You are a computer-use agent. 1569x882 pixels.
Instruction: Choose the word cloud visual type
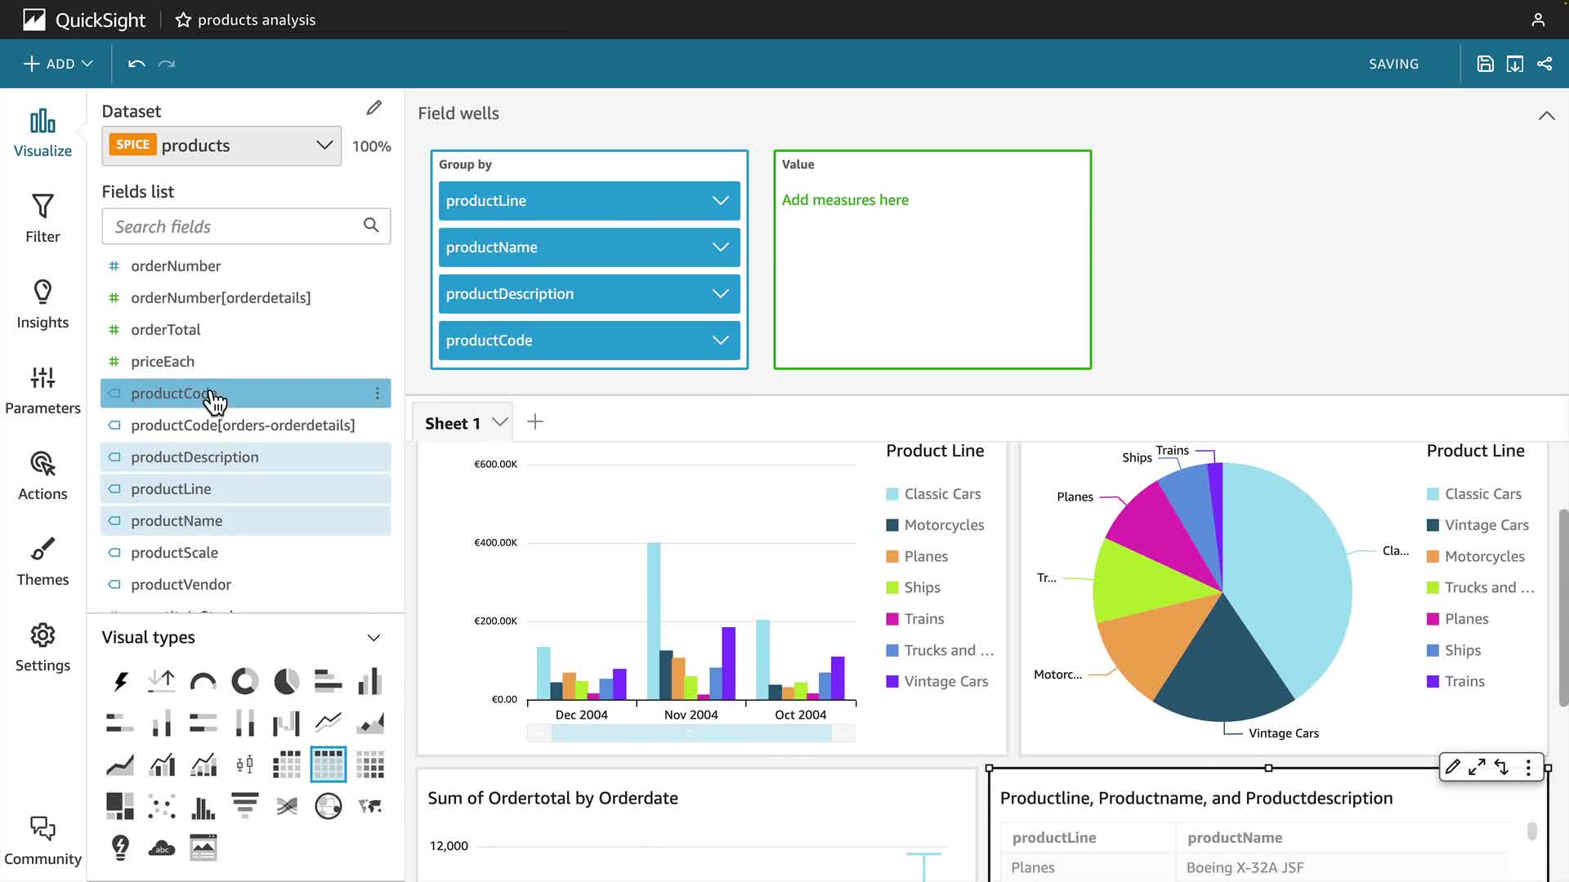(x=162, y=848)
